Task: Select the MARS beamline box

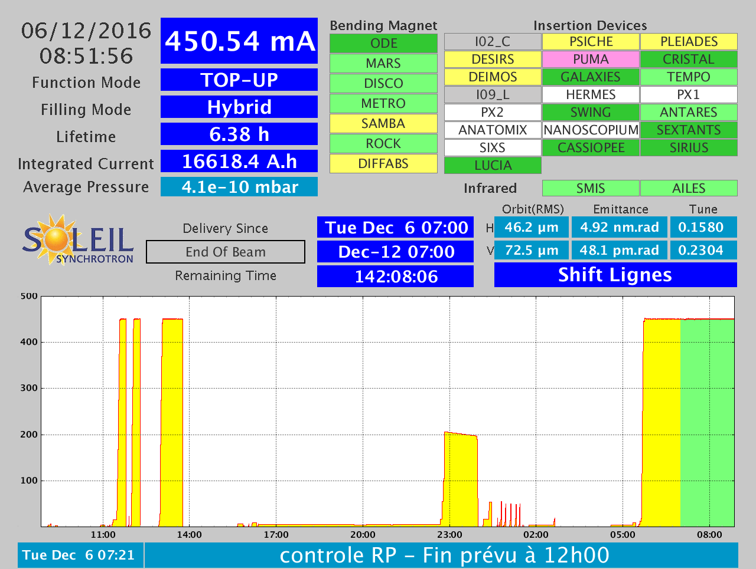Action: click(383, 64)
